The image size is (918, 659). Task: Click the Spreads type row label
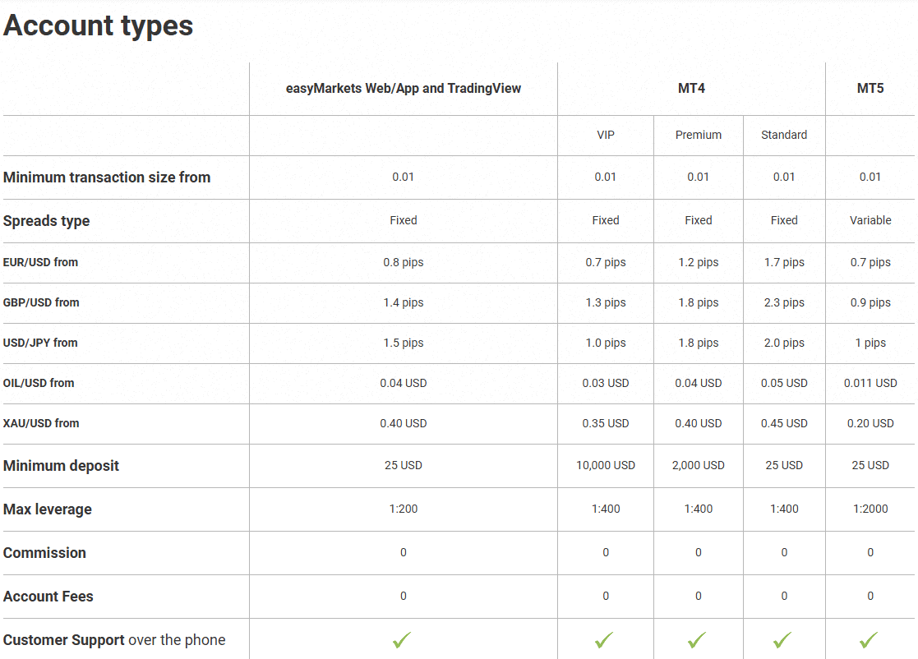pos(46,220)
